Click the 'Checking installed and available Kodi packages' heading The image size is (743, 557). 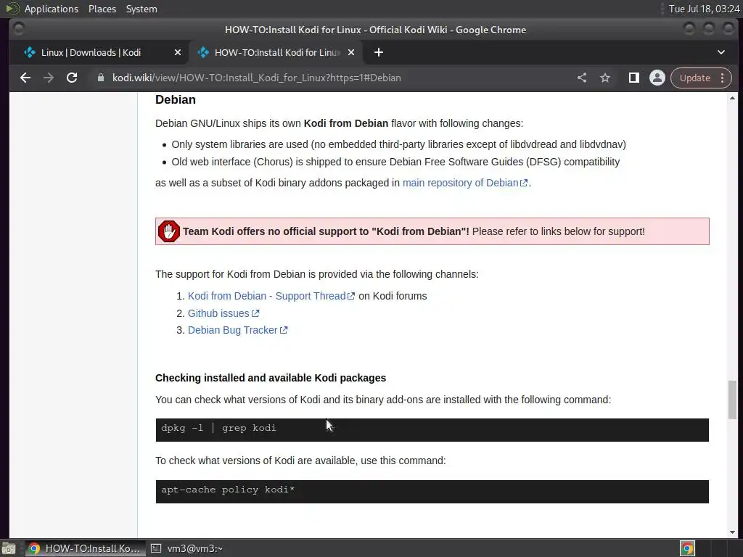point(271,378)
